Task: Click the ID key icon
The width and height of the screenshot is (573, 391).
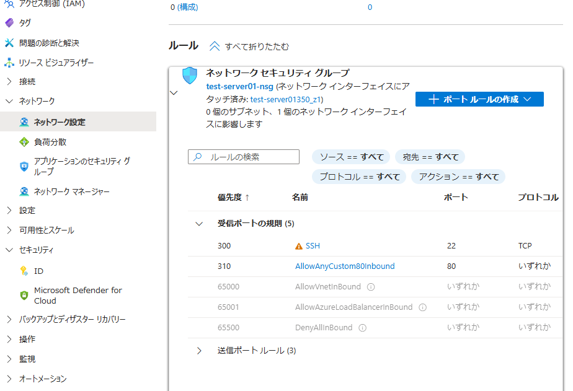Action: [24, 271]
